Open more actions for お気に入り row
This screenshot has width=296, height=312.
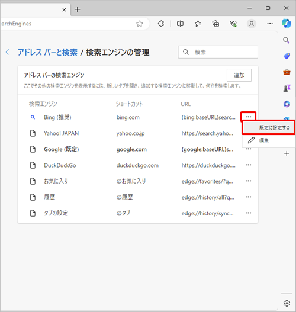248,181
